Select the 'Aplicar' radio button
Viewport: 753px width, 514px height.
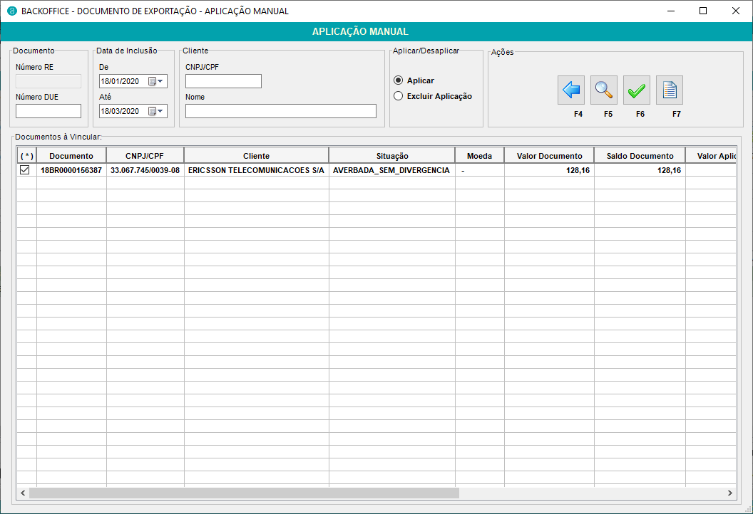399,80
